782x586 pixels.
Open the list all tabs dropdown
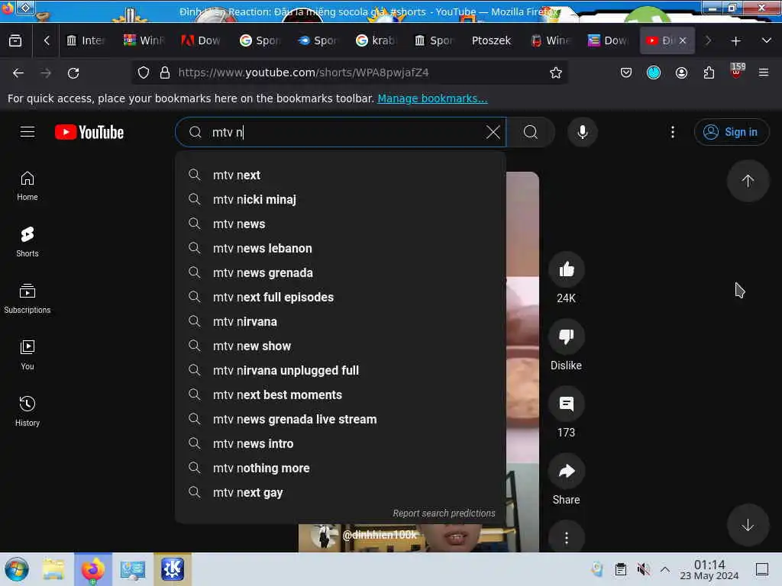(x=767, y=40)
